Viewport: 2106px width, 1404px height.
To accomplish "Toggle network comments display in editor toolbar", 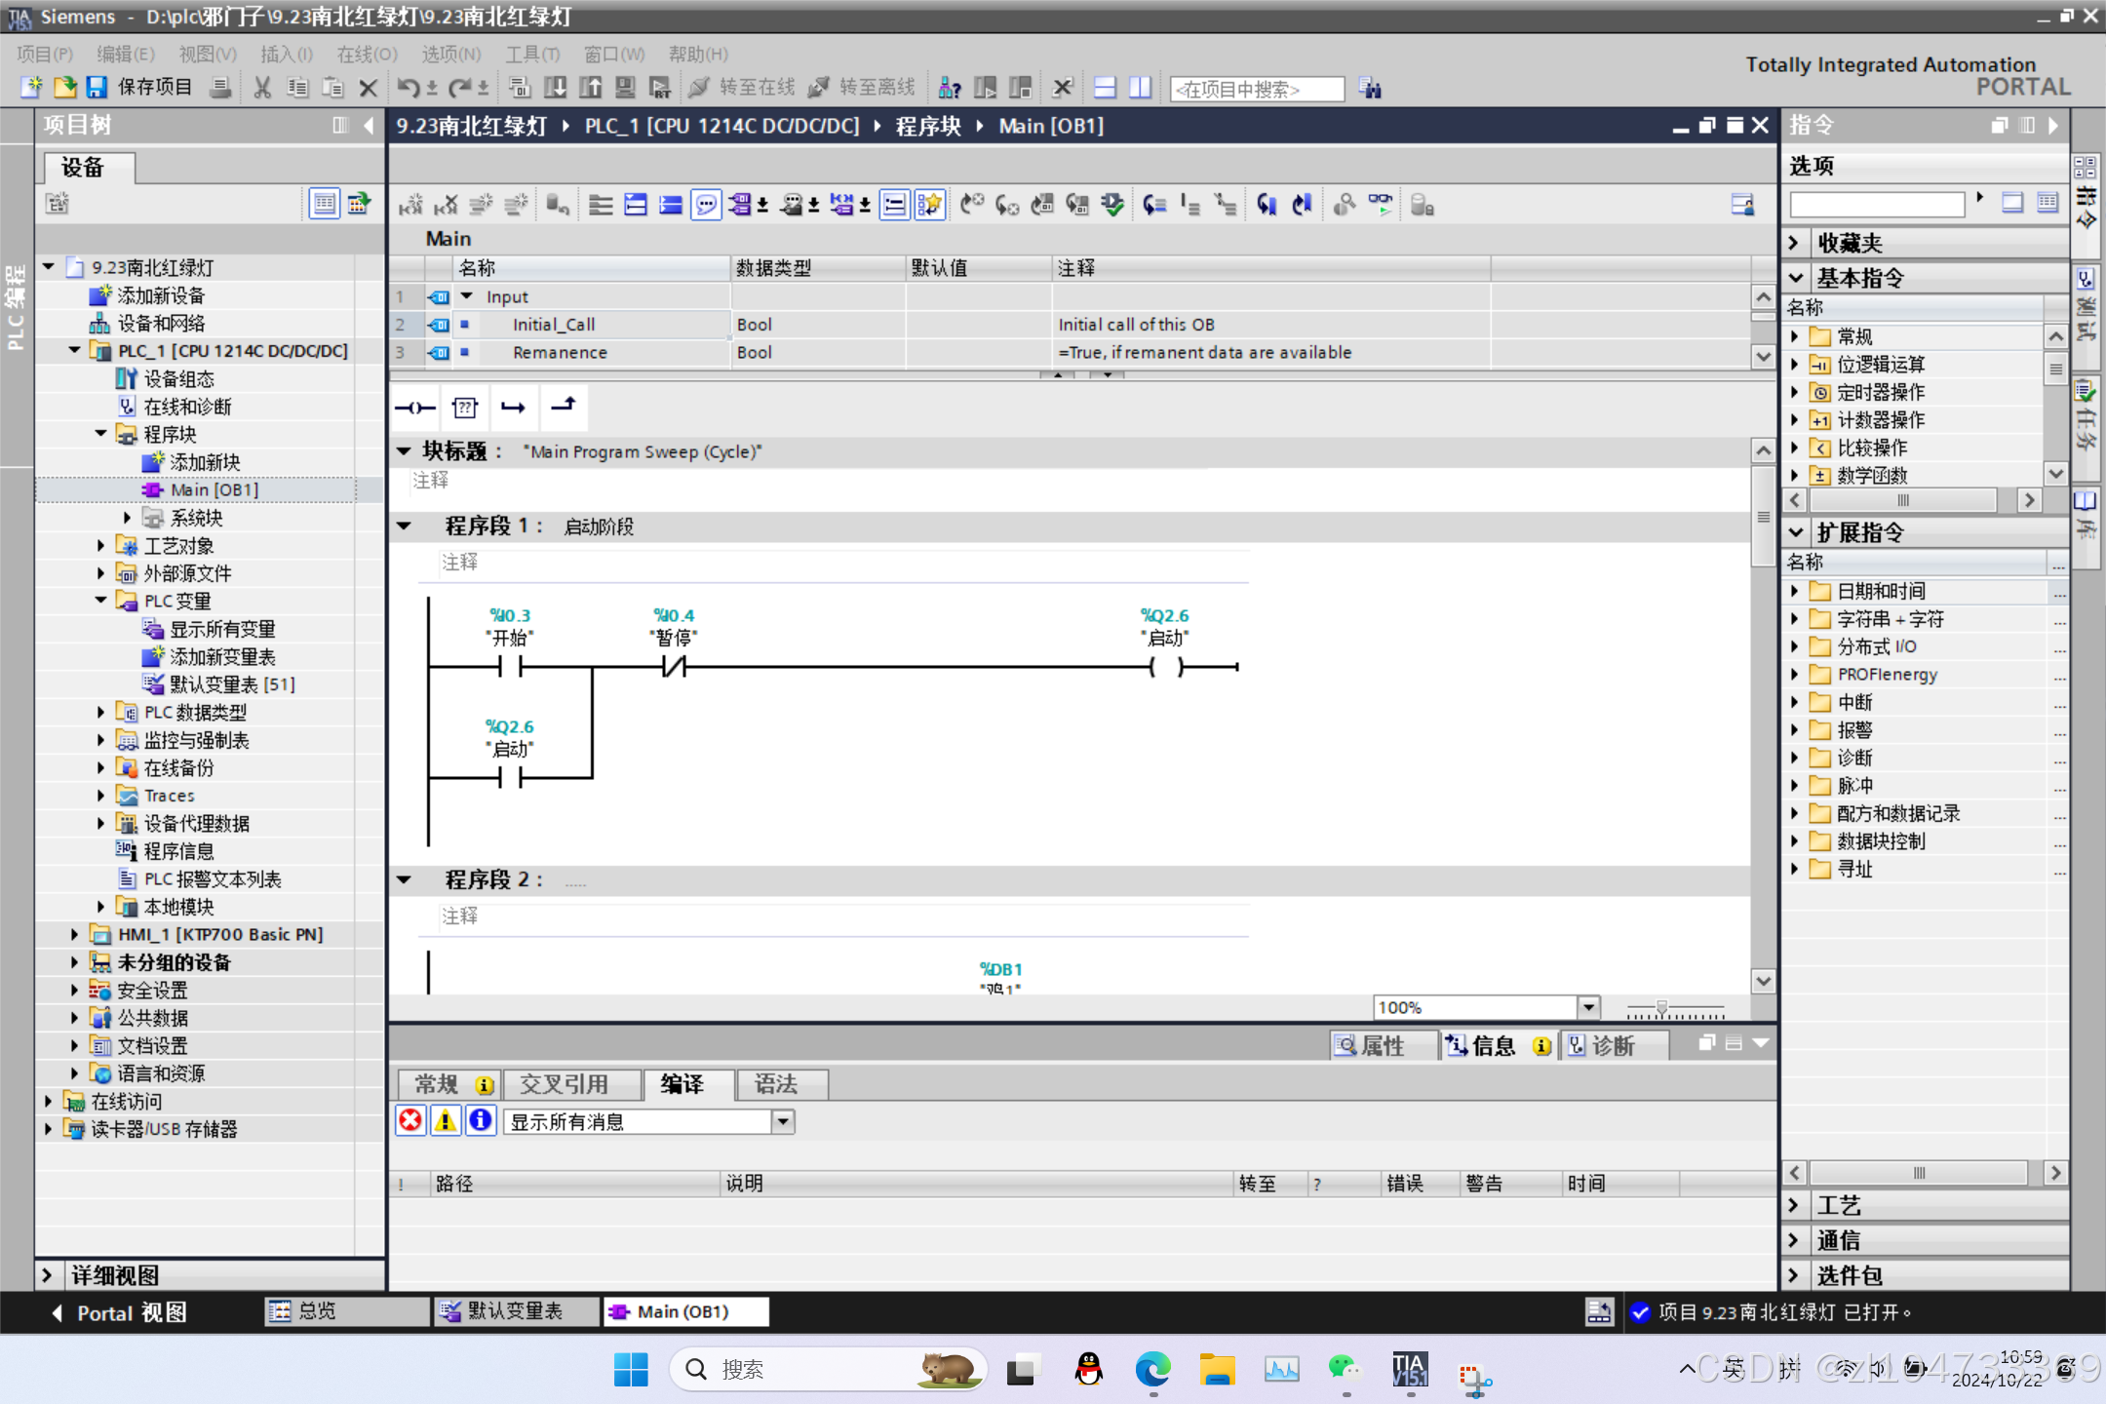I will 706,205.
